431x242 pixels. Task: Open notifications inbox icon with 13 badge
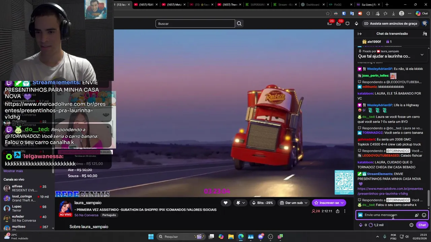(338, 24)
